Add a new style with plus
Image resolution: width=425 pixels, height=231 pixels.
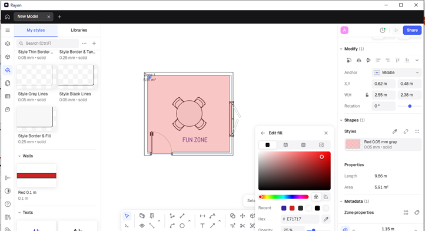click(94, 44)
